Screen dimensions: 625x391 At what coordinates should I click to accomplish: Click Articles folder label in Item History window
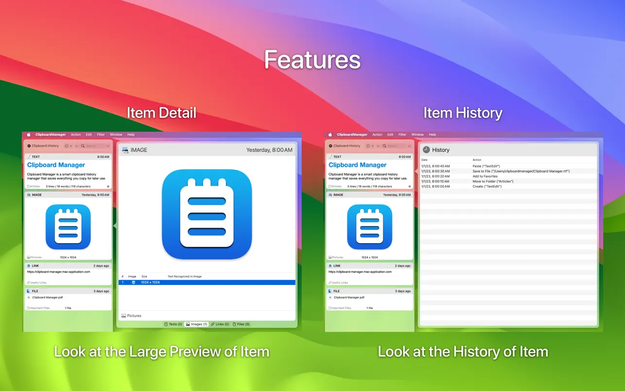click(335, 186)
